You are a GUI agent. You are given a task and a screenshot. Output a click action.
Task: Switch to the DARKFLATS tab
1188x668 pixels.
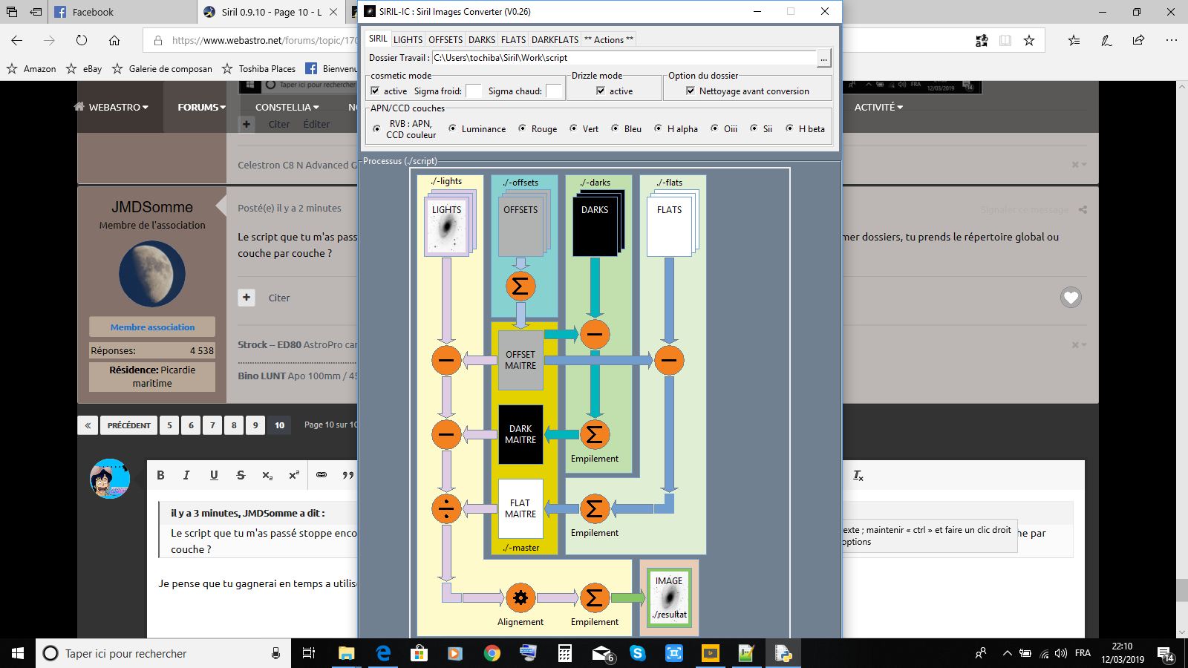[555, 39]
